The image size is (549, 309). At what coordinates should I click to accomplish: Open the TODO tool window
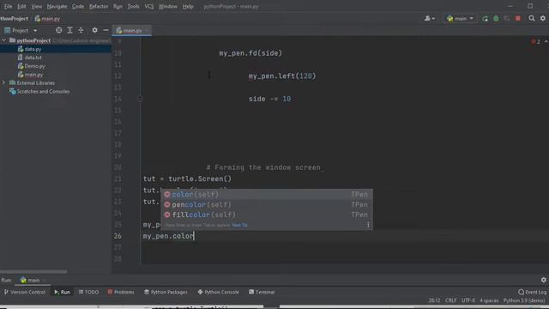point(88,292)
